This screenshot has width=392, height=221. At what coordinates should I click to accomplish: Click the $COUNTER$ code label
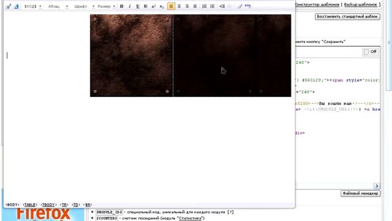tap(107, 219)
